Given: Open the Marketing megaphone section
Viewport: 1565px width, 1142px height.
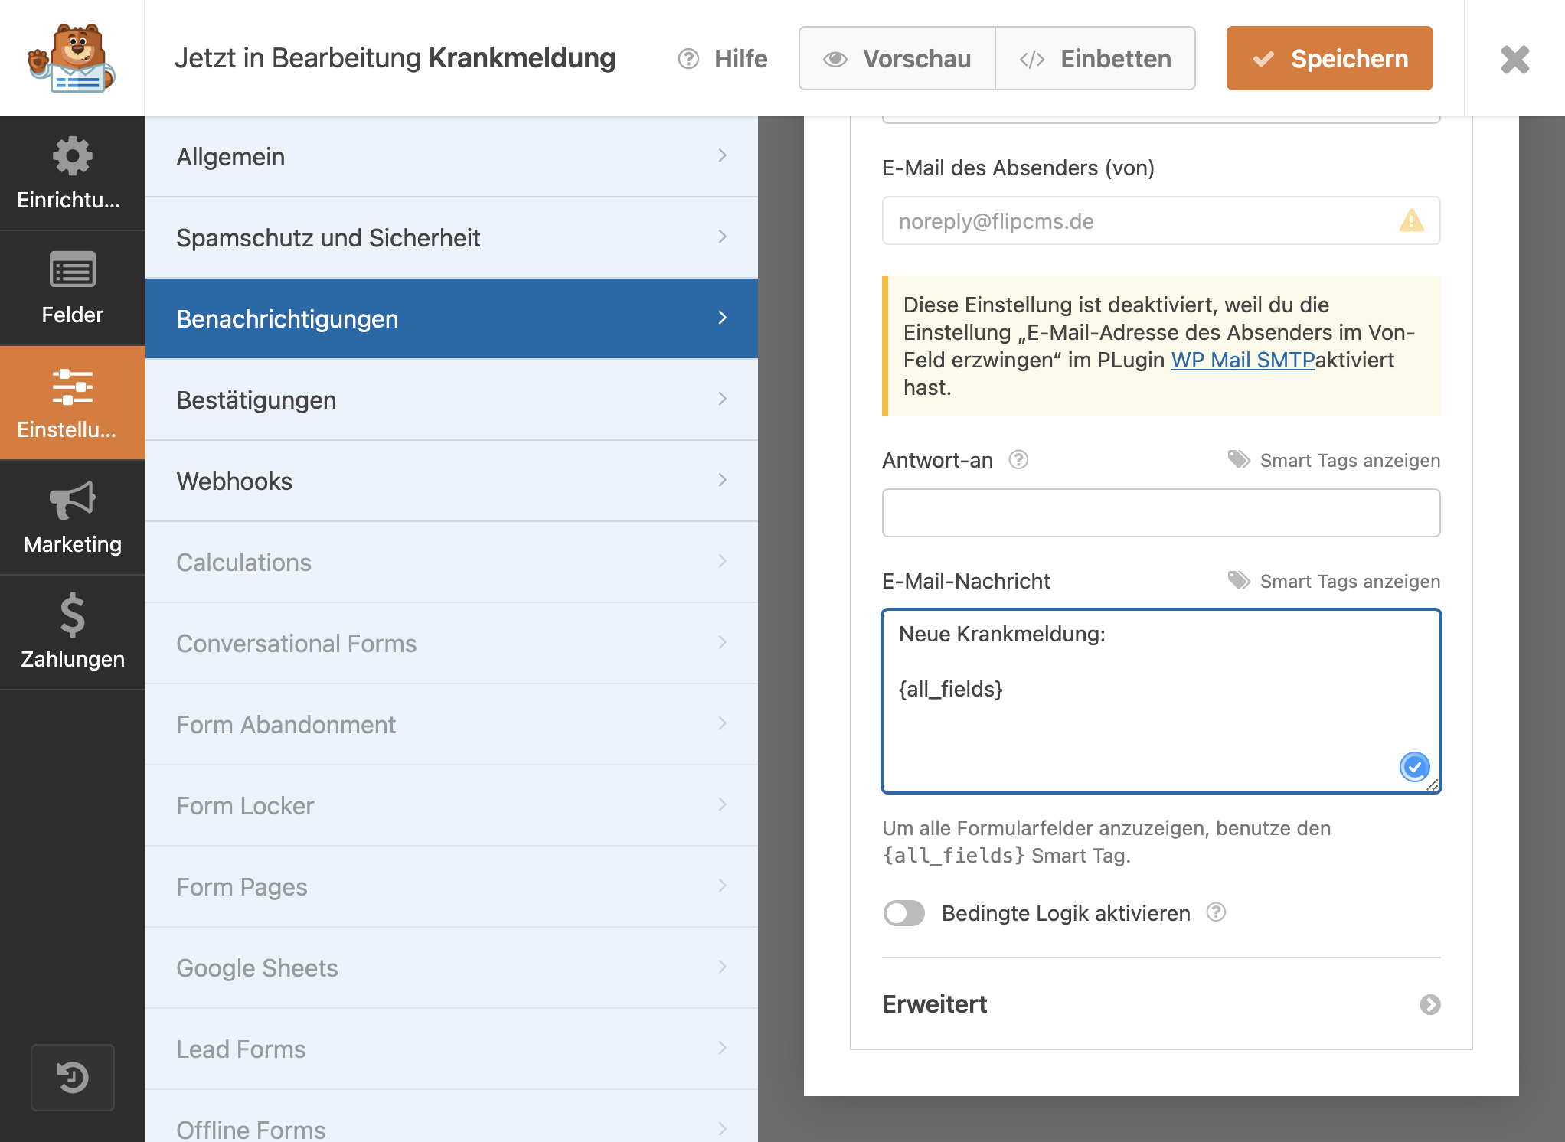Looking at the screenshot, I should pos(72,518).
